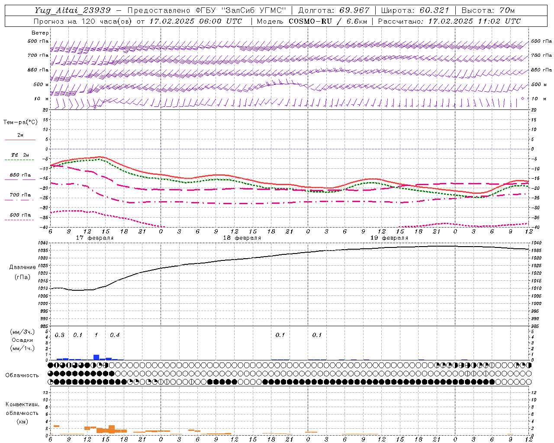This screenshot has height=443, width=554.
Task: Click the 0.3 precipitation total
Action: tap(59, 335)
